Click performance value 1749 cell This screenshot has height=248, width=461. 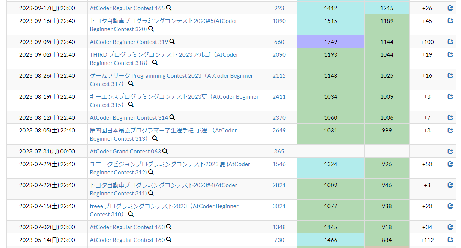pos(331,42)
